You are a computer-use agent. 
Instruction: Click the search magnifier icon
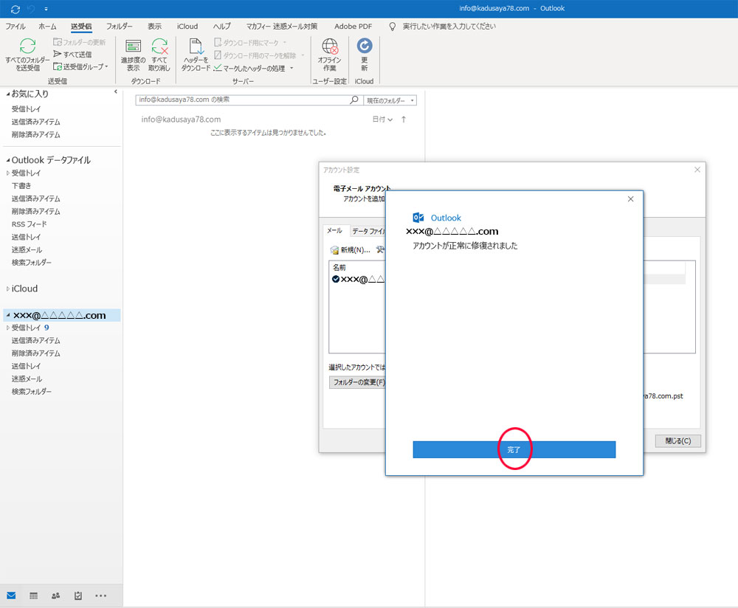pyautogui.click(x=354, y=100)
